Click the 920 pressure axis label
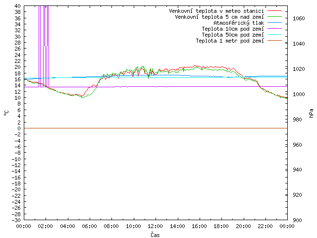Viewport: 317px width, 238px height. point(297,195)
